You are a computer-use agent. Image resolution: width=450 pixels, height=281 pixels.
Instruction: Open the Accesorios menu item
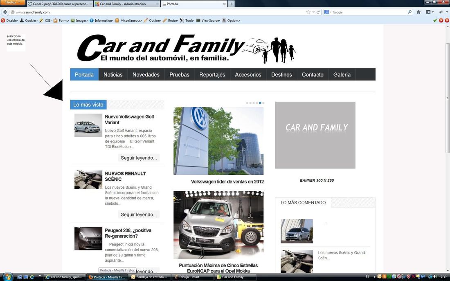point(248,74)
